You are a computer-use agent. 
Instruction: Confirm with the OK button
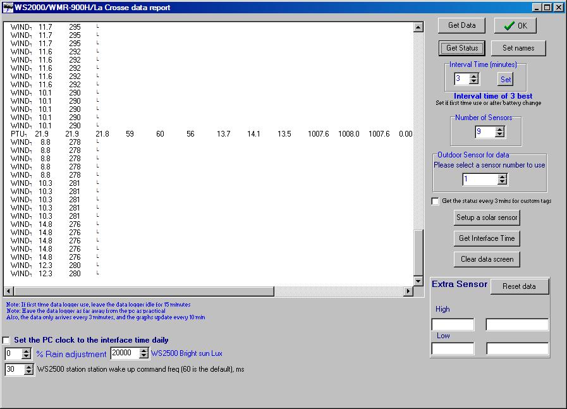(x=515, y=25)
